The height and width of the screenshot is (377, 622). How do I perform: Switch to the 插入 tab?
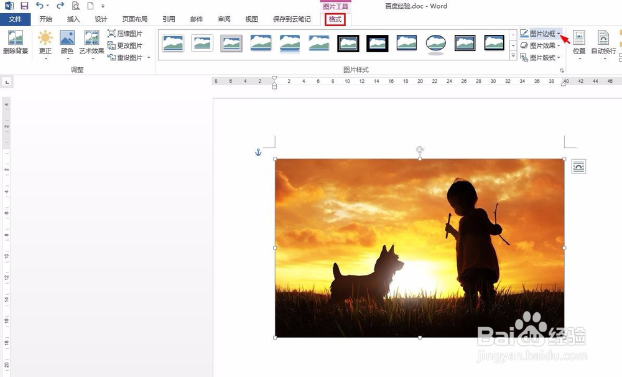(73, 19)
